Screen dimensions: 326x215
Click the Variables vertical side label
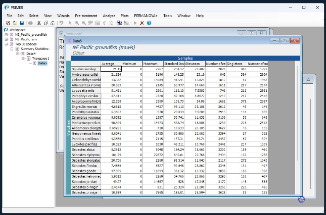pyautogui.click(x=69, y=127)
